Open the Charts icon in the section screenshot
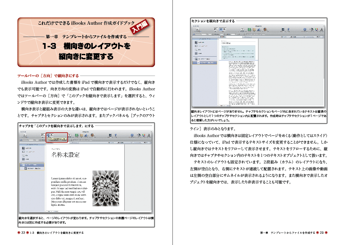The image size is (345, 245). coord(259,29)
